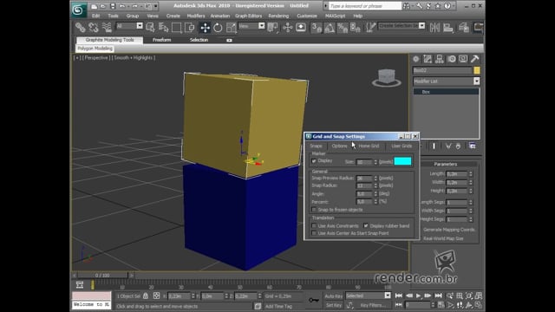Open the Quick Access toolbar dropdown arrow
The width and height of the screenshot is (555, 312).
tap(155, 6)
